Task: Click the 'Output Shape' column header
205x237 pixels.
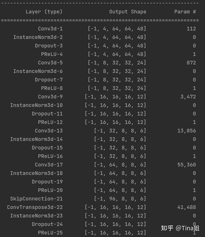Action: [128, 12]
